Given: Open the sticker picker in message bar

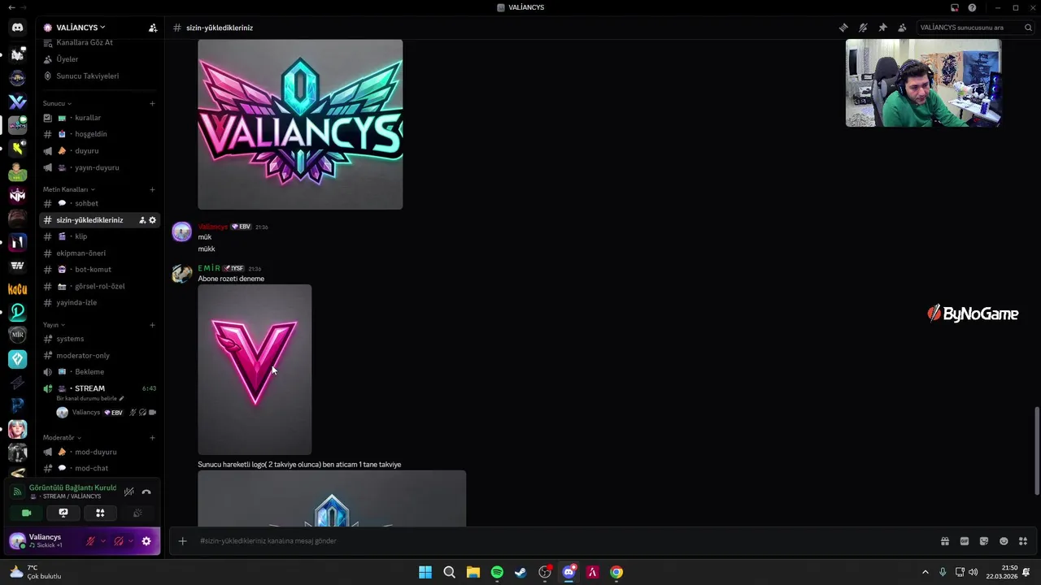Looking at the screenshot, I should coord(984,541).
